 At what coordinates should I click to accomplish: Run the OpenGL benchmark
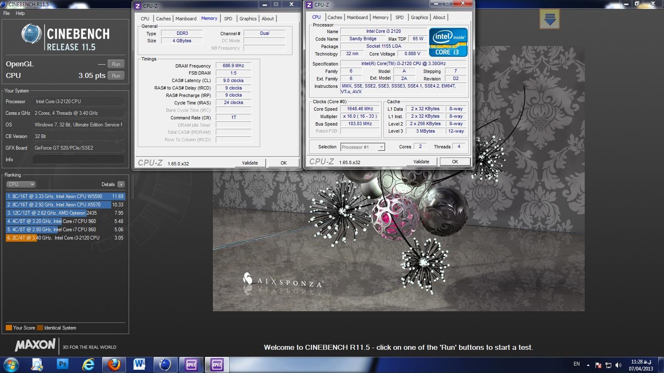(116, 64)
